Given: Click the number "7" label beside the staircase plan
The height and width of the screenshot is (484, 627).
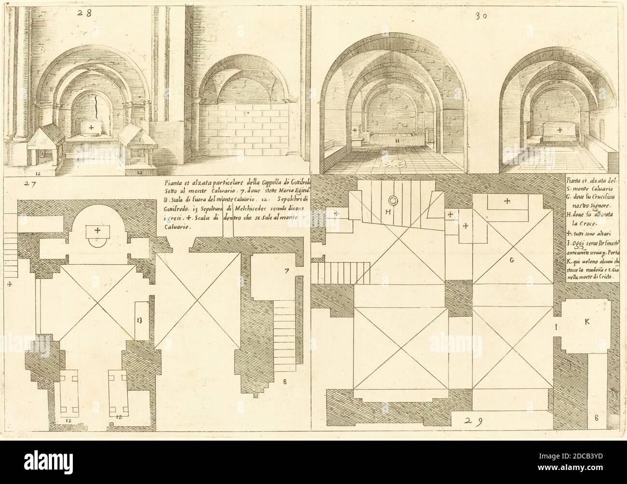Looking at the screenshot, I should coord(286,271).
